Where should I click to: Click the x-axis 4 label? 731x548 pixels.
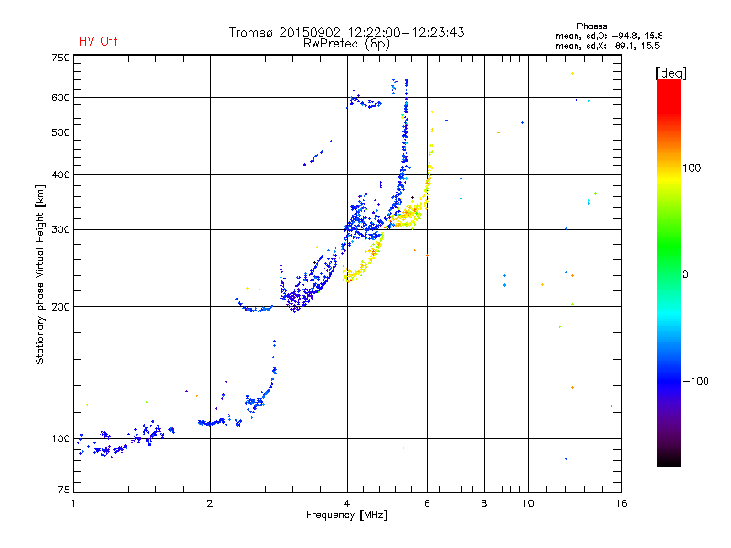(x=347, y=503)
